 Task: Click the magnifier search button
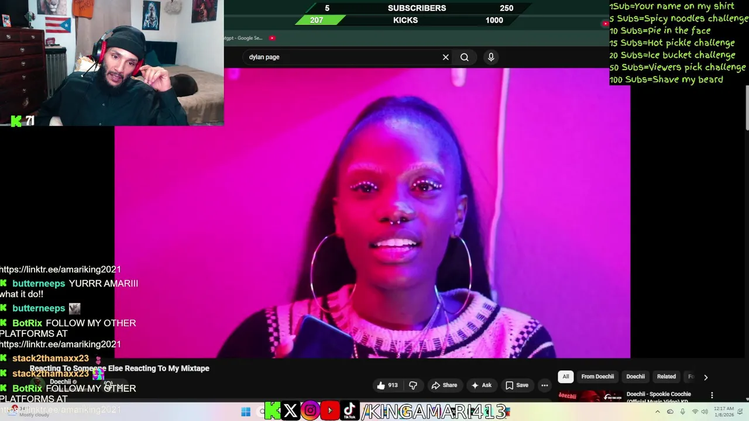pyautogui.click(x=465, y=57)
